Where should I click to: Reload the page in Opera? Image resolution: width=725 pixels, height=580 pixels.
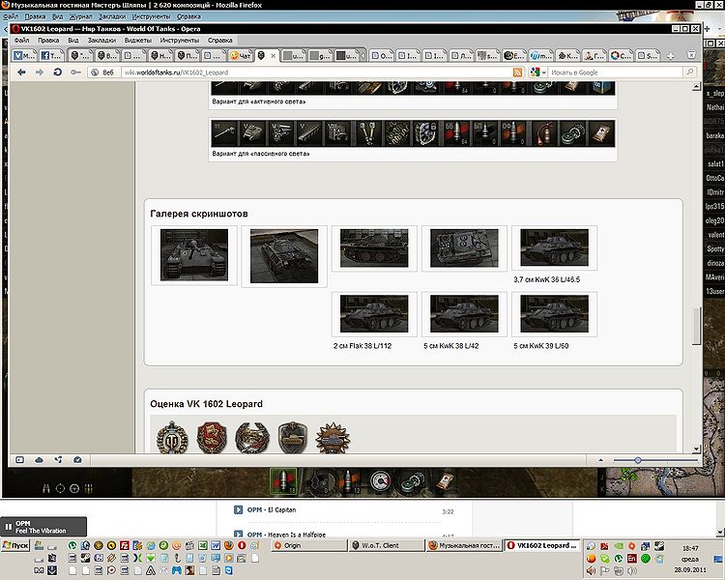pos(57,72)
